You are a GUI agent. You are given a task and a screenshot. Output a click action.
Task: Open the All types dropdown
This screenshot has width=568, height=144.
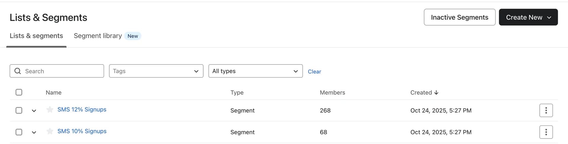coord(255,71)
